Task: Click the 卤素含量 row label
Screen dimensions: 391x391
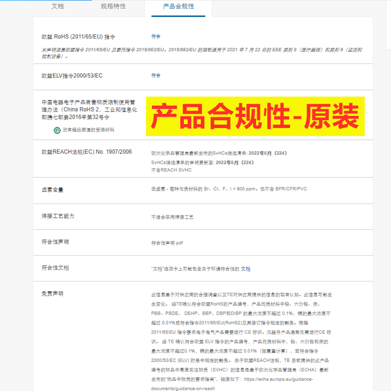Action: (52, 191)
